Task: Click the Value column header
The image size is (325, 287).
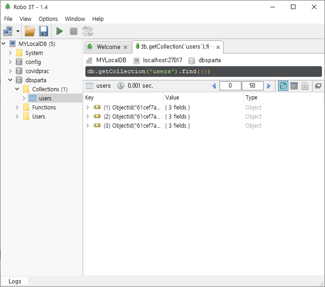Action: [204, 98]
